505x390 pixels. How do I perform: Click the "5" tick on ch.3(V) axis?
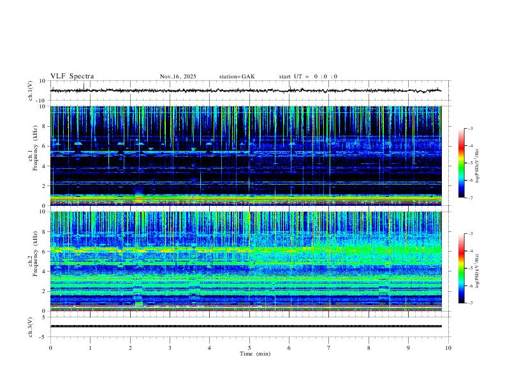[x=45, y=317]
